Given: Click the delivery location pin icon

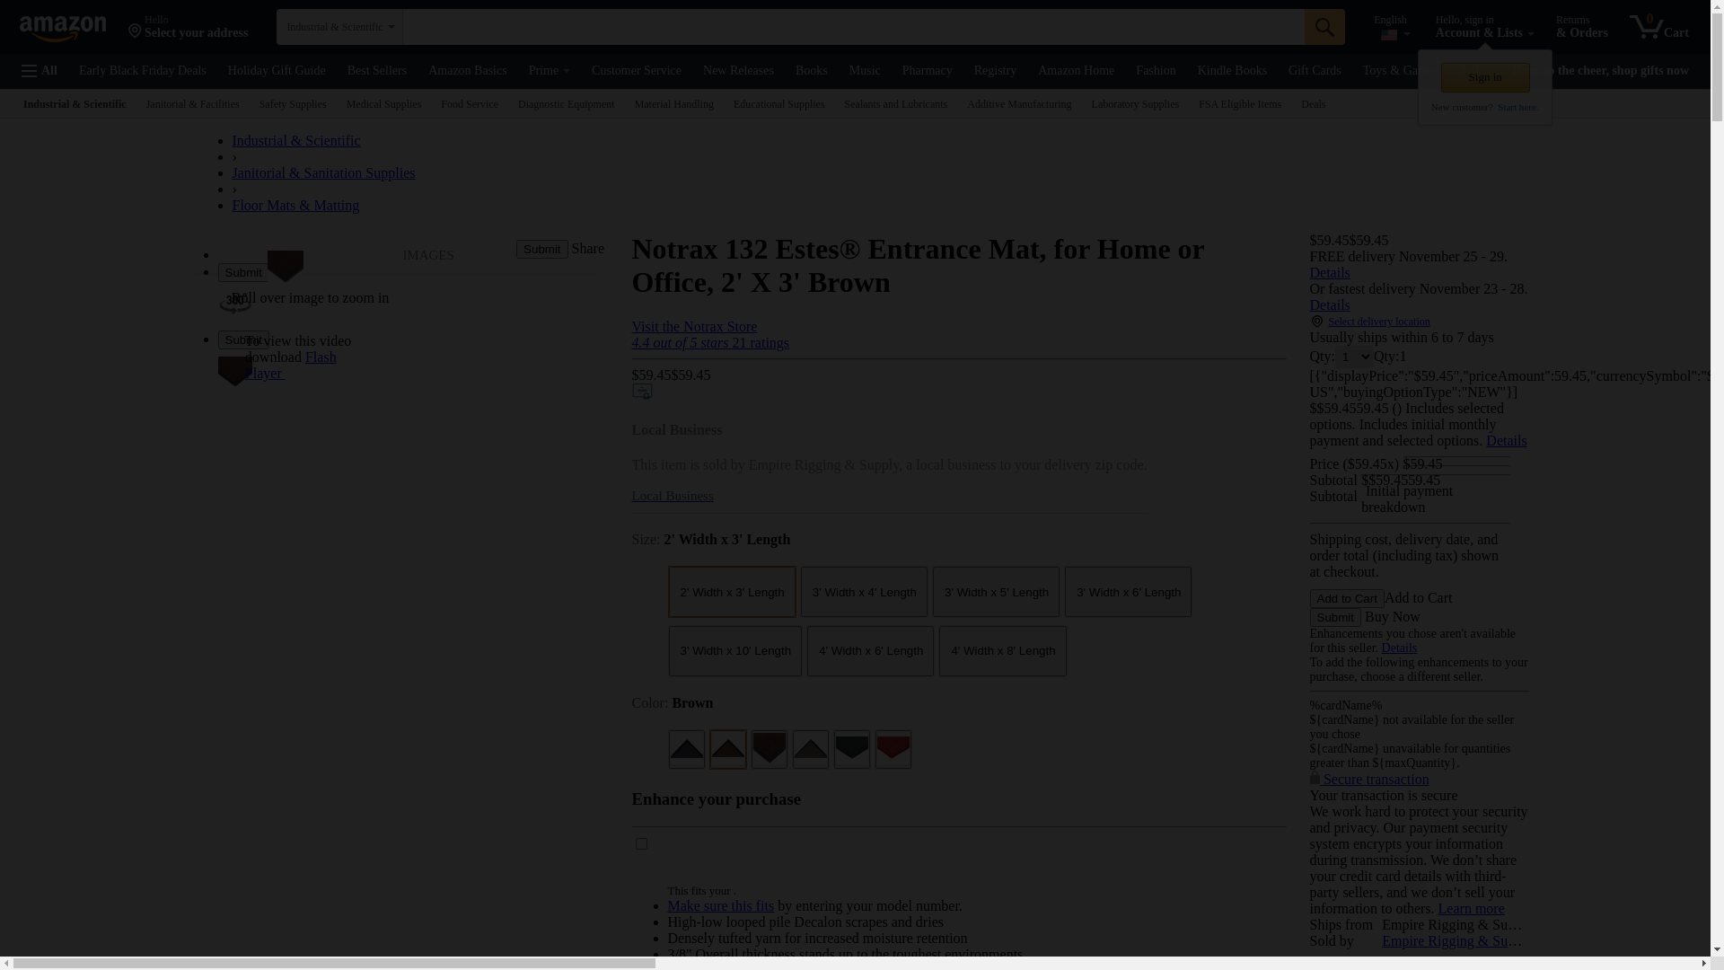Looking at the screenshot, I should [1316, 322].
